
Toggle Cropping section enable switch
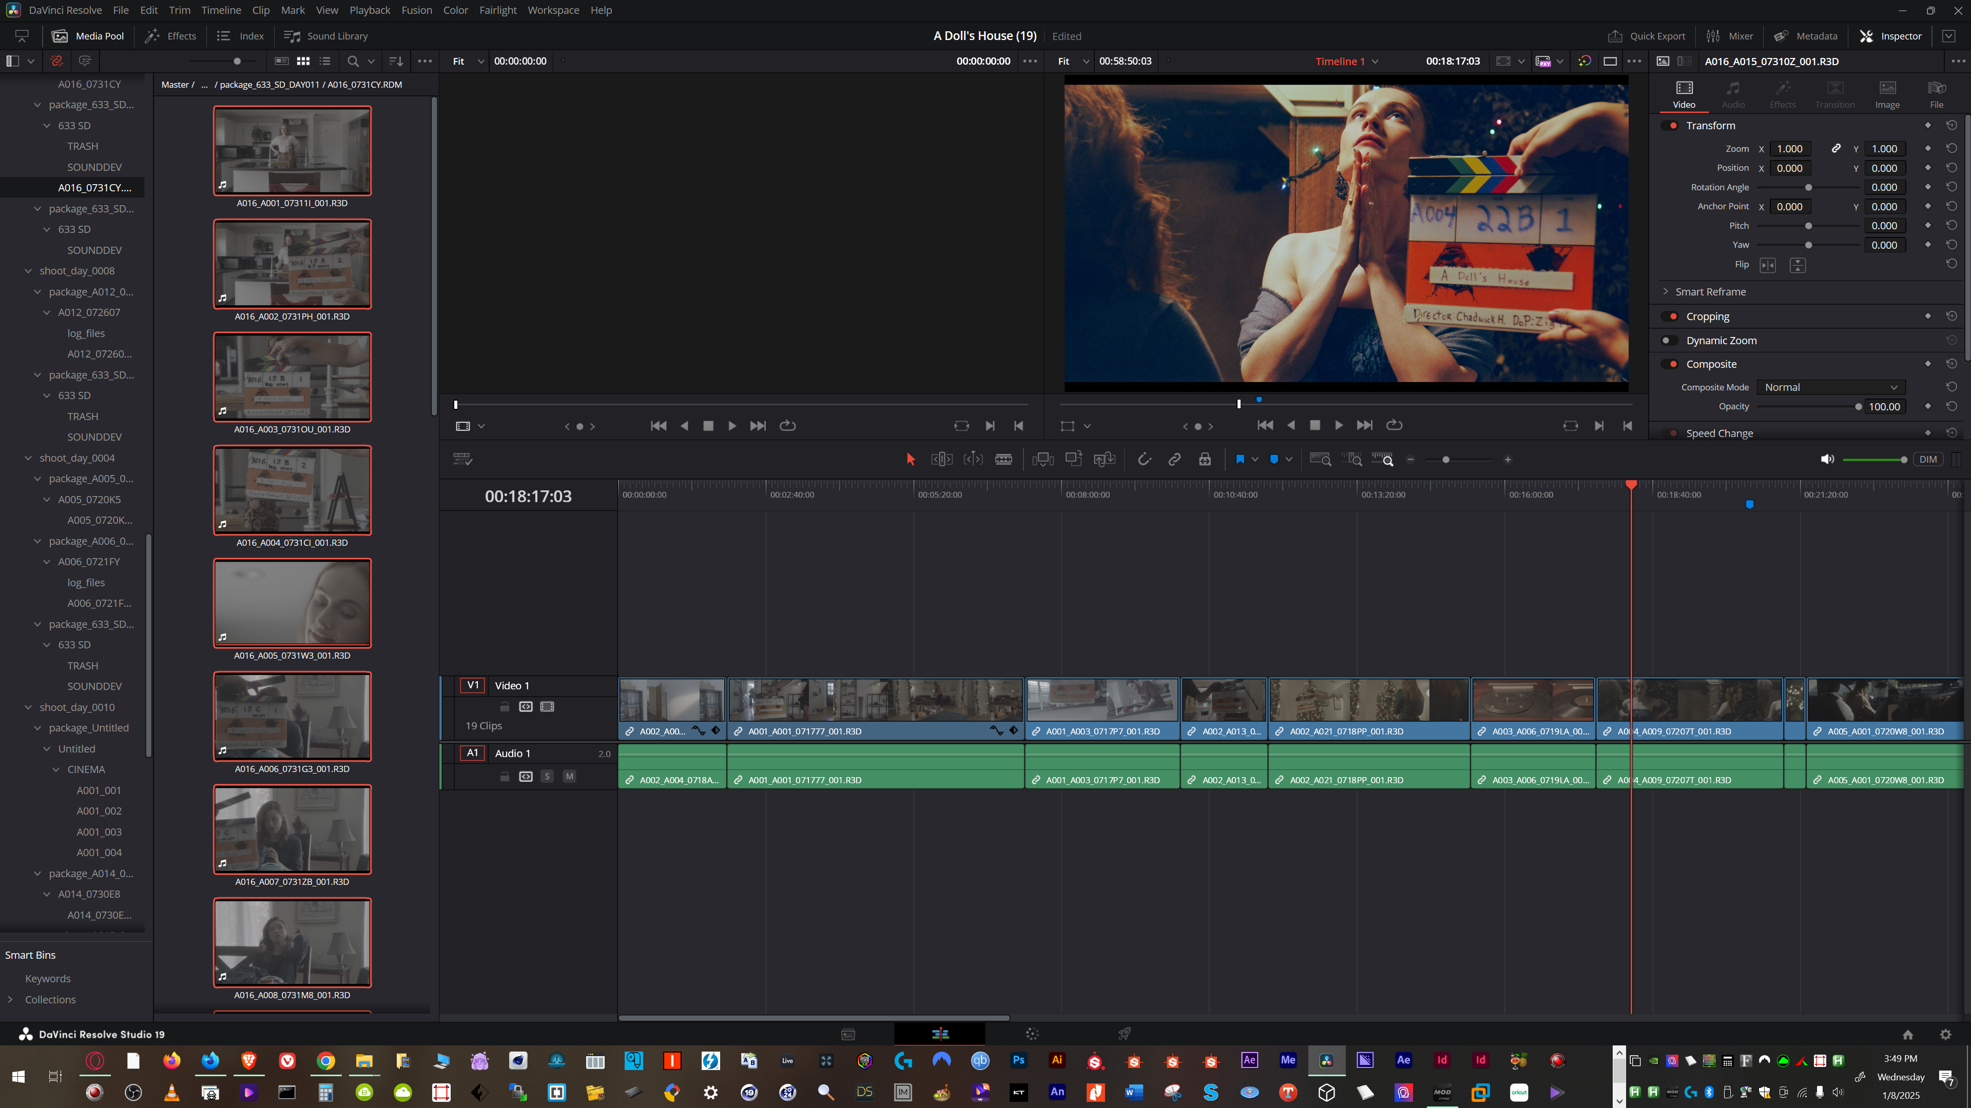[x=1670, y=316]
